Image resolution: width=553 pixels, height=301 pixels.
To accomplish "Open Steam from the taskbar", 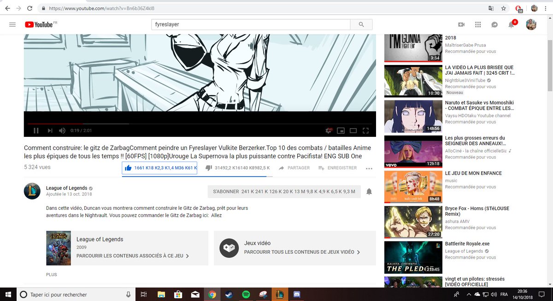I will point(229,294).
